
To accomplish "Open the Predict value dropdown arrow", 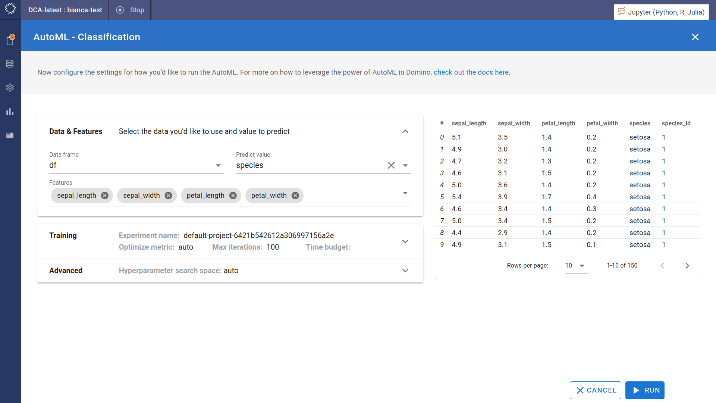I will coord(405,165).
